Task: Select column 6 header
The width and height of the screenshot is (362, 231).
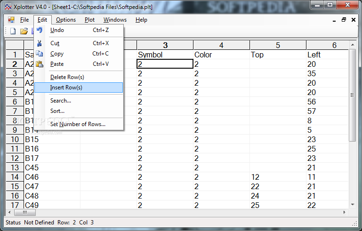Action: (327, 45)
